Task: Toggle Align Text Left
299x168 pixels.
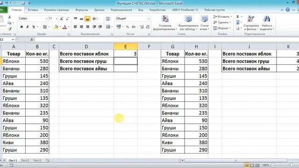Action: 76,27
